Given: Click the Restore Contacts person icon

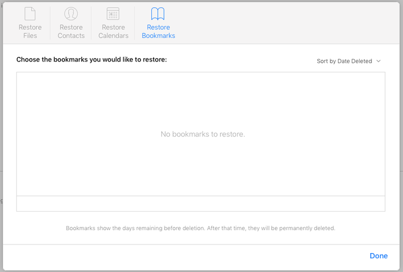Looking at the screenshot, I should 71,14.
